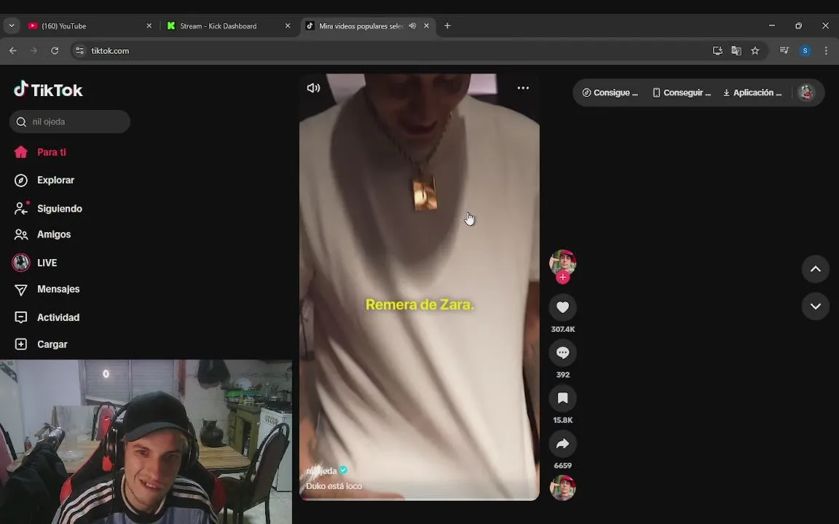Image resolution: width=839 pixels, height=524 pixels.
Task: Click the 307.4K likes count
Action: pyautogui.click(x=563, y=330)
